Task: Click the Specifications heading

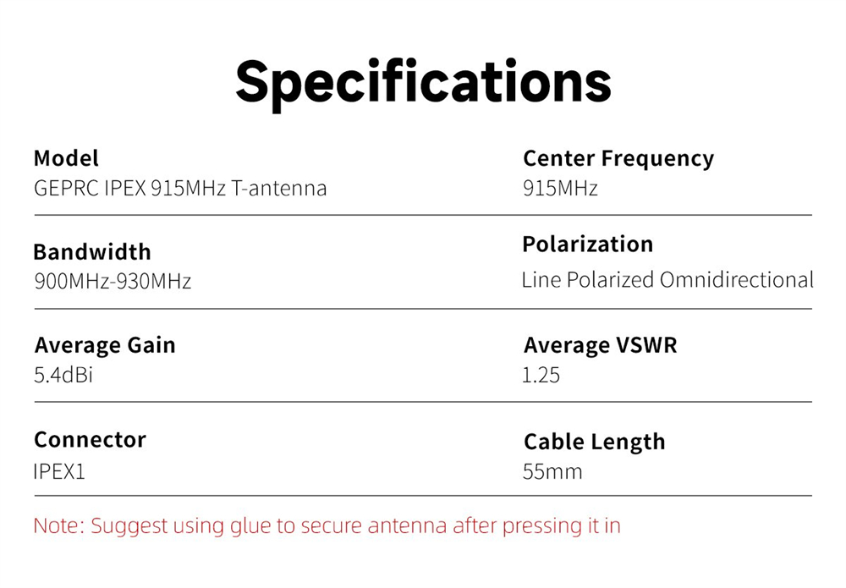Action: click(423, 82)
